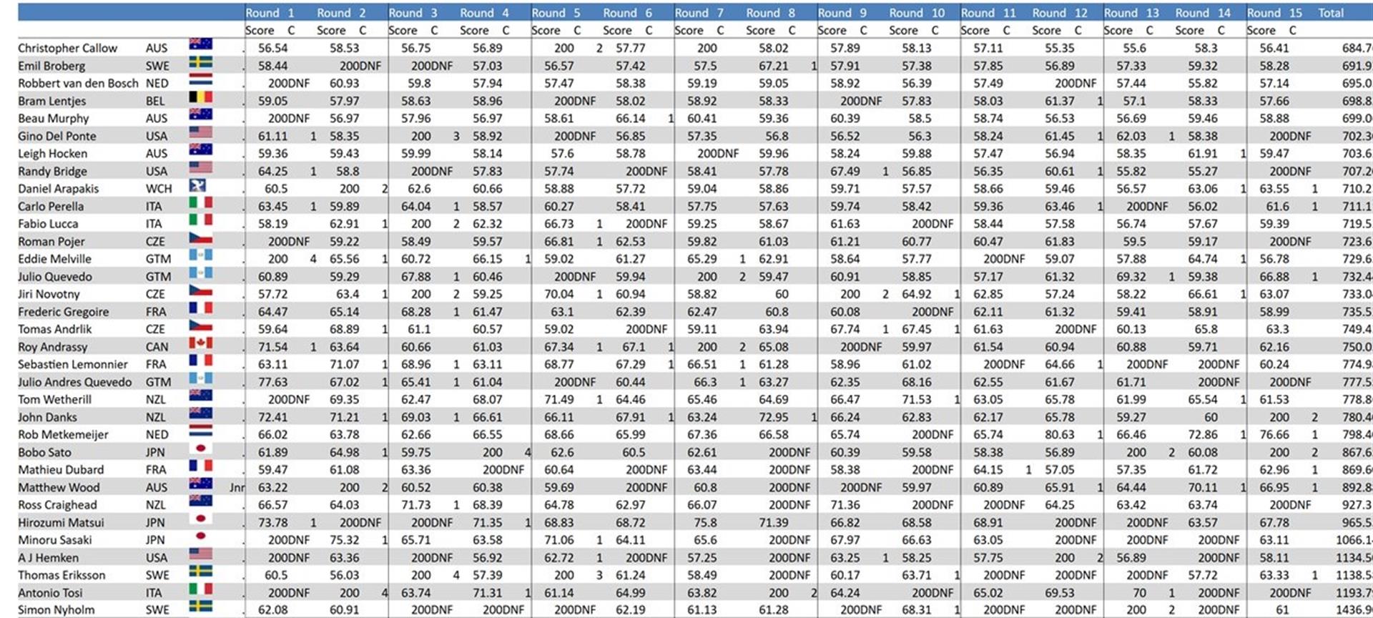1373x618 pixels.
Task: Select the Czech flag in Tomas Andrlik's row
Action: (x=200, y=325)
